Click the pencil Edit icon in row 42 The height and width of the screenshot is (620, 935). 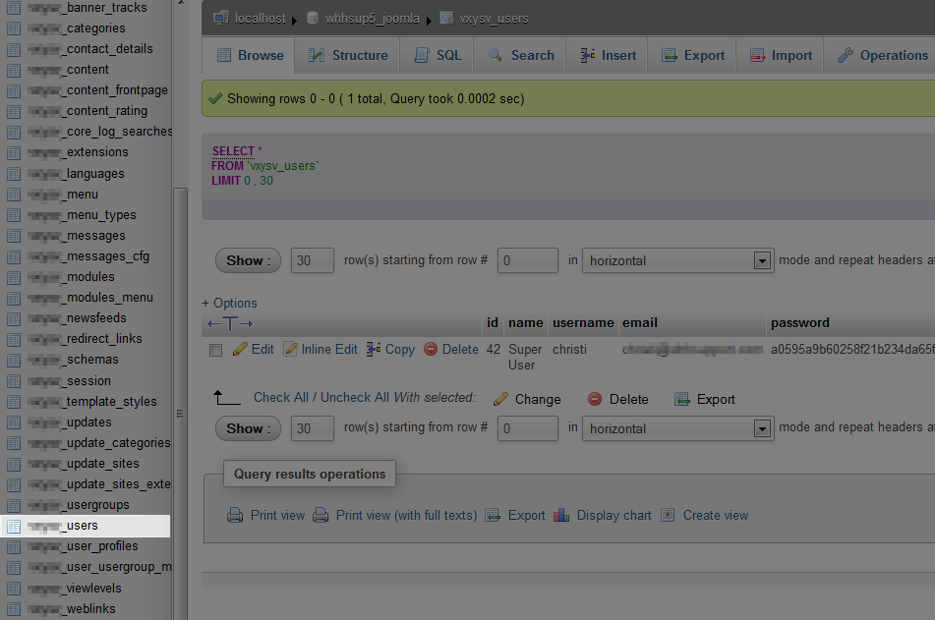240,349
